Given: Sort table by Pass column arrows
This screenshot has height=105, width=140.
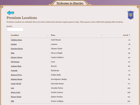Looking at the screenshot, I should point(102,35).
